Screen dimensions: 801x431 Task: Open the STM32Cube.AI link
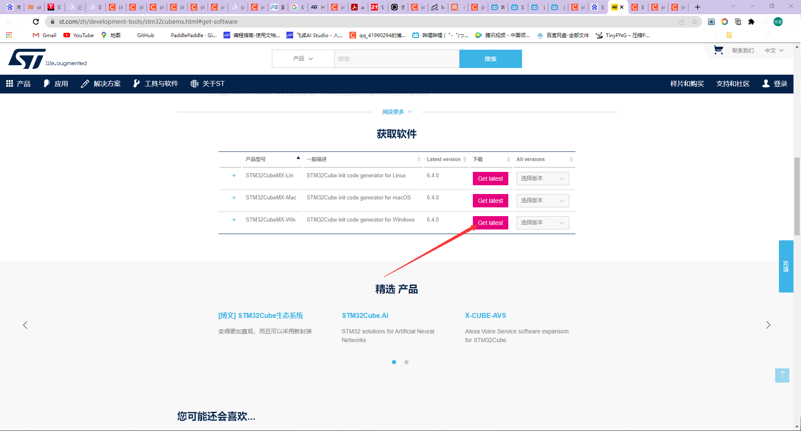[365, 315]
